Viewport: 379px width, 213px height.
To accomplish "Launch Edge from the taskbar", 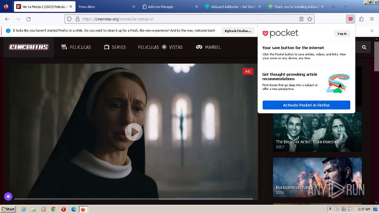I will click(x=74, y=209).
